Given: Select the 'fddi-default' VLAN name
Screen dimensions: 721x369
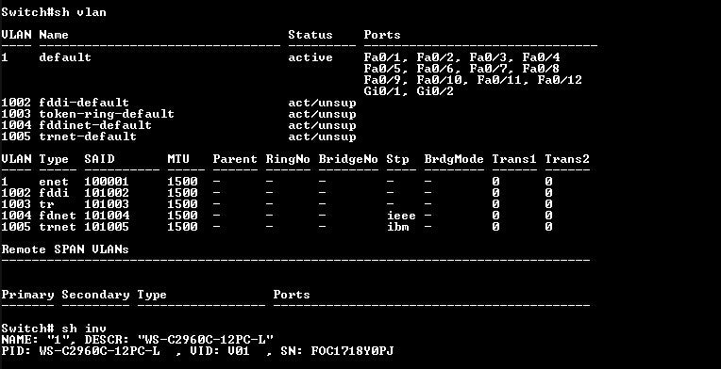Looking at the screenshot, I should coord(84,103).
